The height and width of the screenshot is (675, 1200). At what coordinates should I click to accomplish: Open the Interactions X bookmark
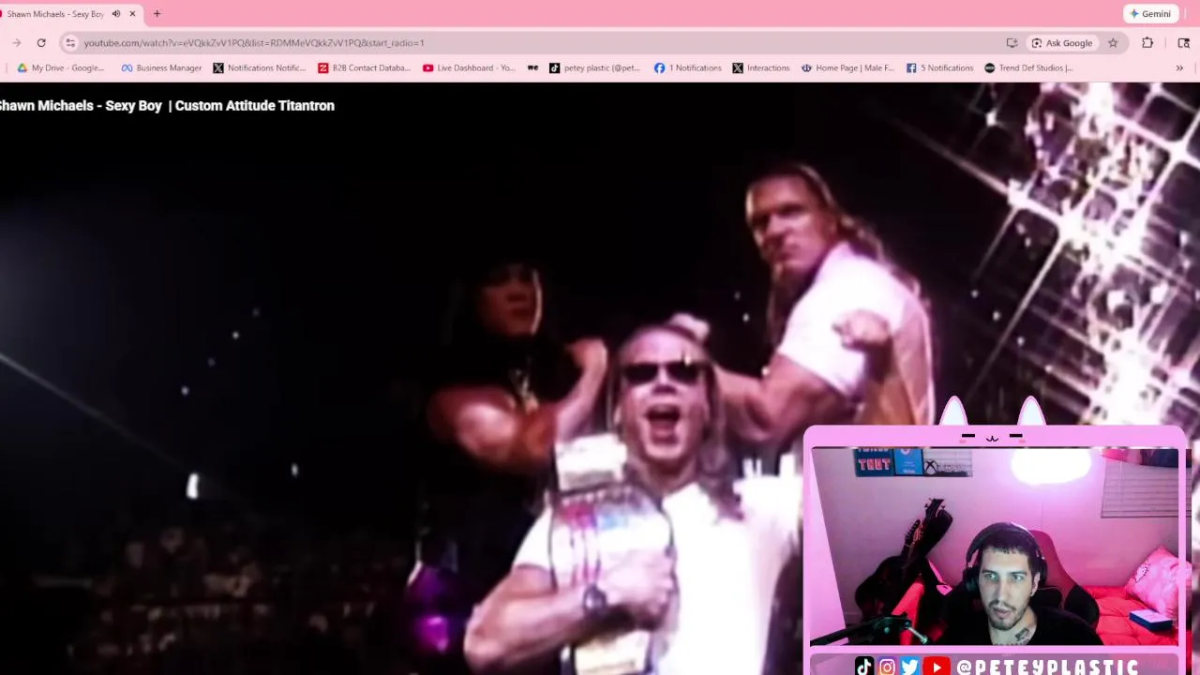coord(761,68)
